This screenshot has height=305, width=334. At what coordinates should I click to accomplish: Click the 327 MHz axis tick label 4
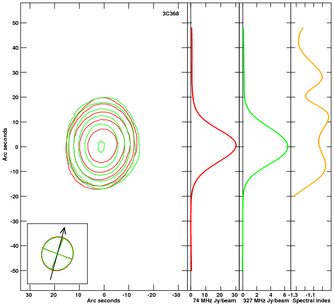click(x=271, y=295)
